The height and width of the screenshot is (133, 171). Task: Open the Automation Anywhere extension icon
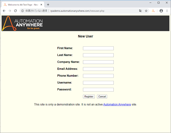[153, 11]
